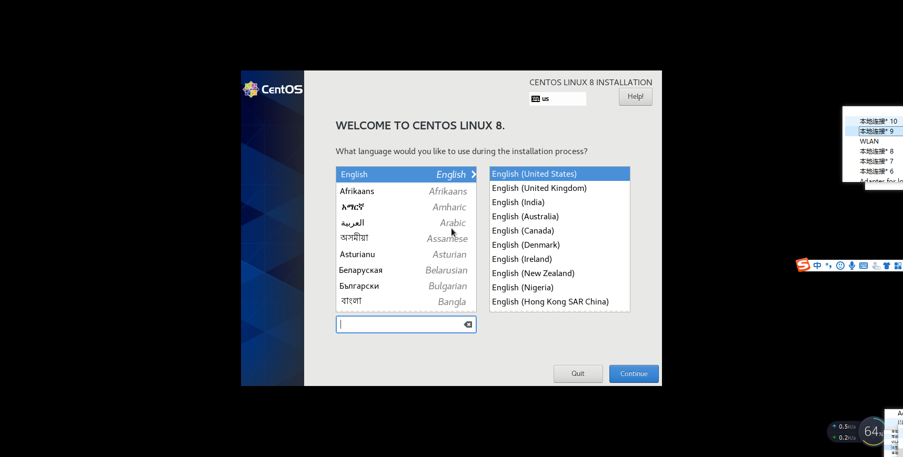Image resolution: width=903 pixels, height=457 pixels.
Task: Clear the language search field with the backspace icon
Action: pyautogui.click(x=468, y=324)
